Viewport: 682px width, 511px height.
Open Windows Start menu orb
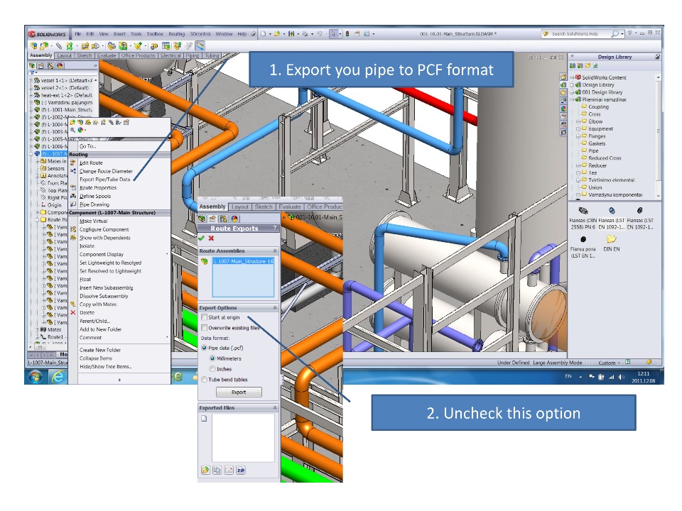36,376
